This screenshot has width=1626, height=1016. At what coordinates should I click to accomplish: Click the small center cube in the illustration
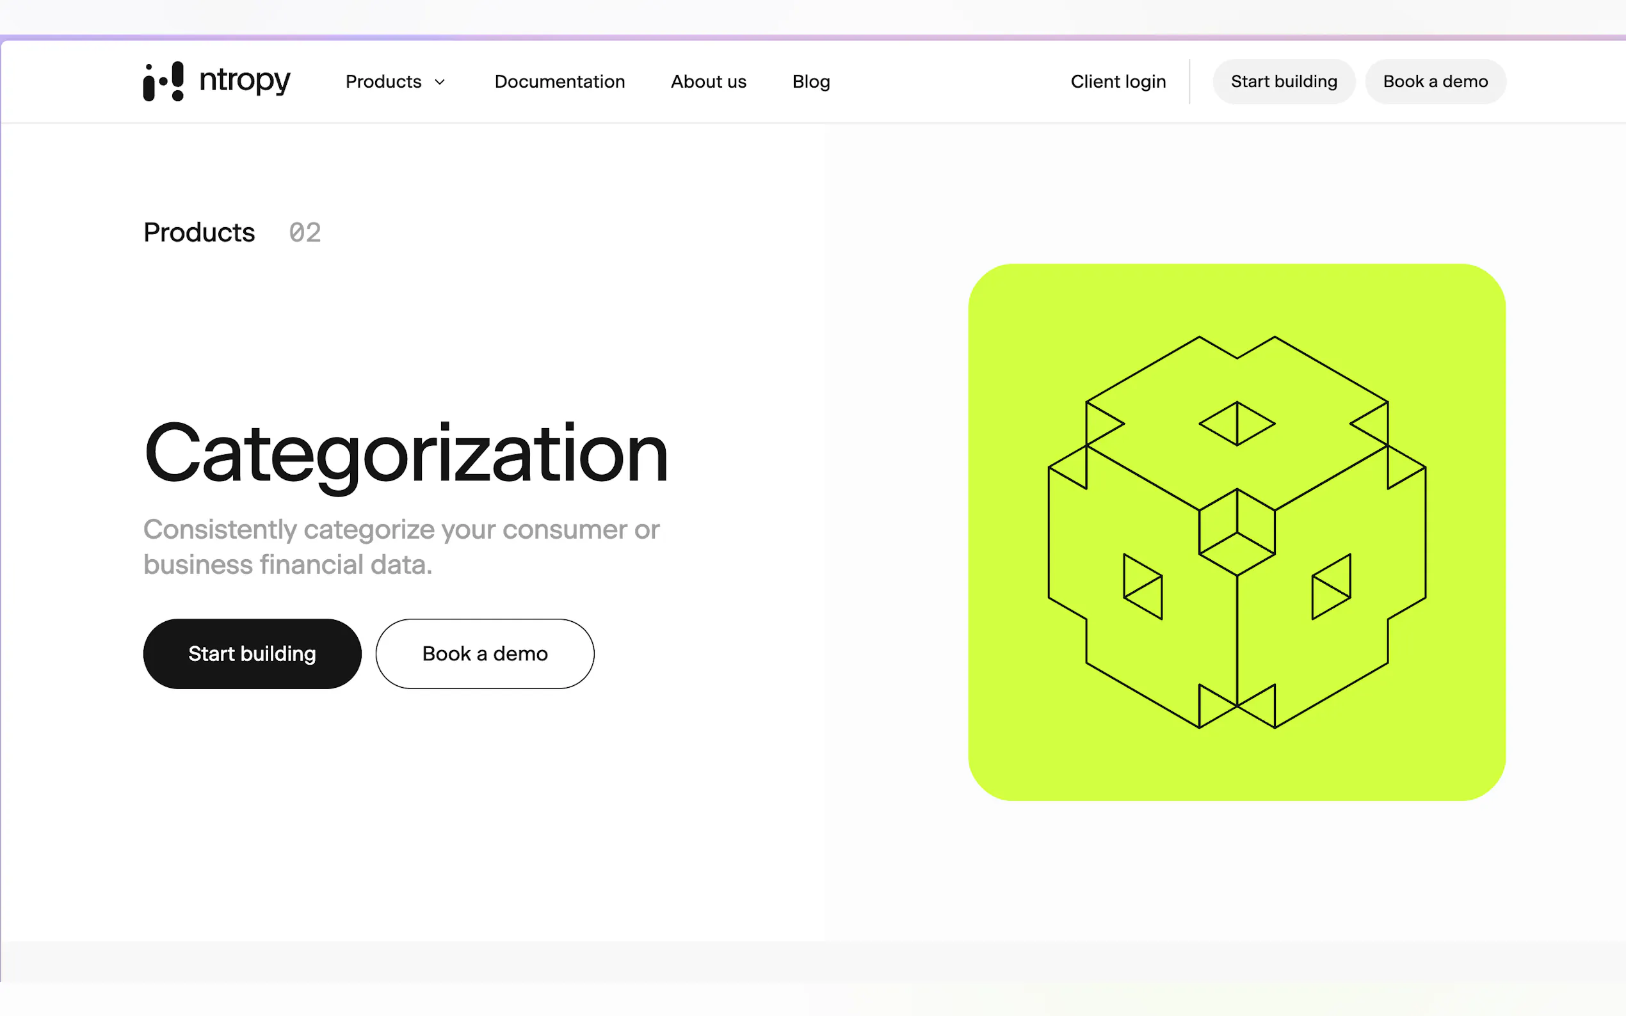tap(1236, 532)
